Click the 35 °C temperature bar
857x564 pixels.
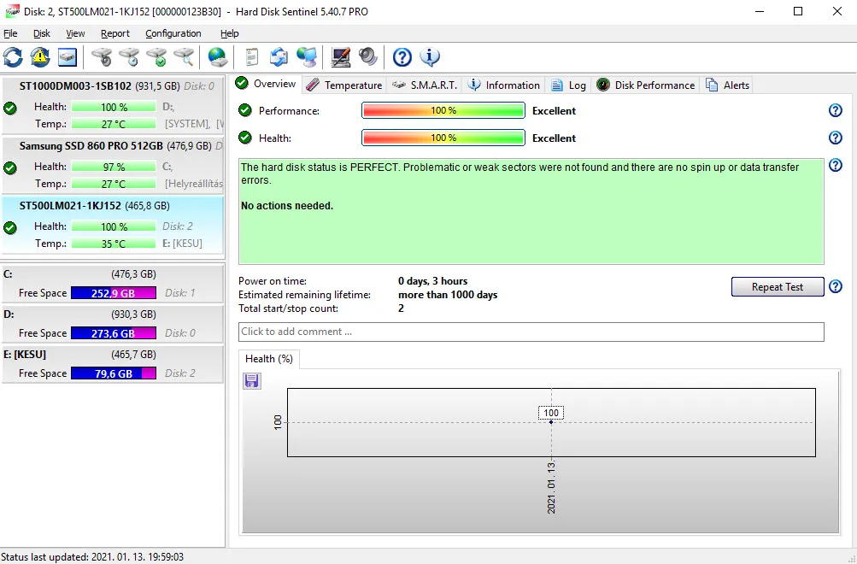[114, 244]
